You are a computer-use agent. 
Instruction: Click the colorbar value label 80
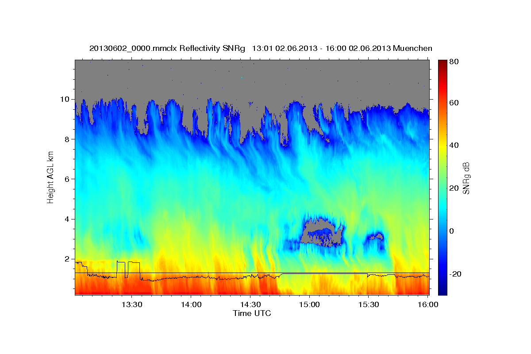pyautogui.click(x=454, y=61)
